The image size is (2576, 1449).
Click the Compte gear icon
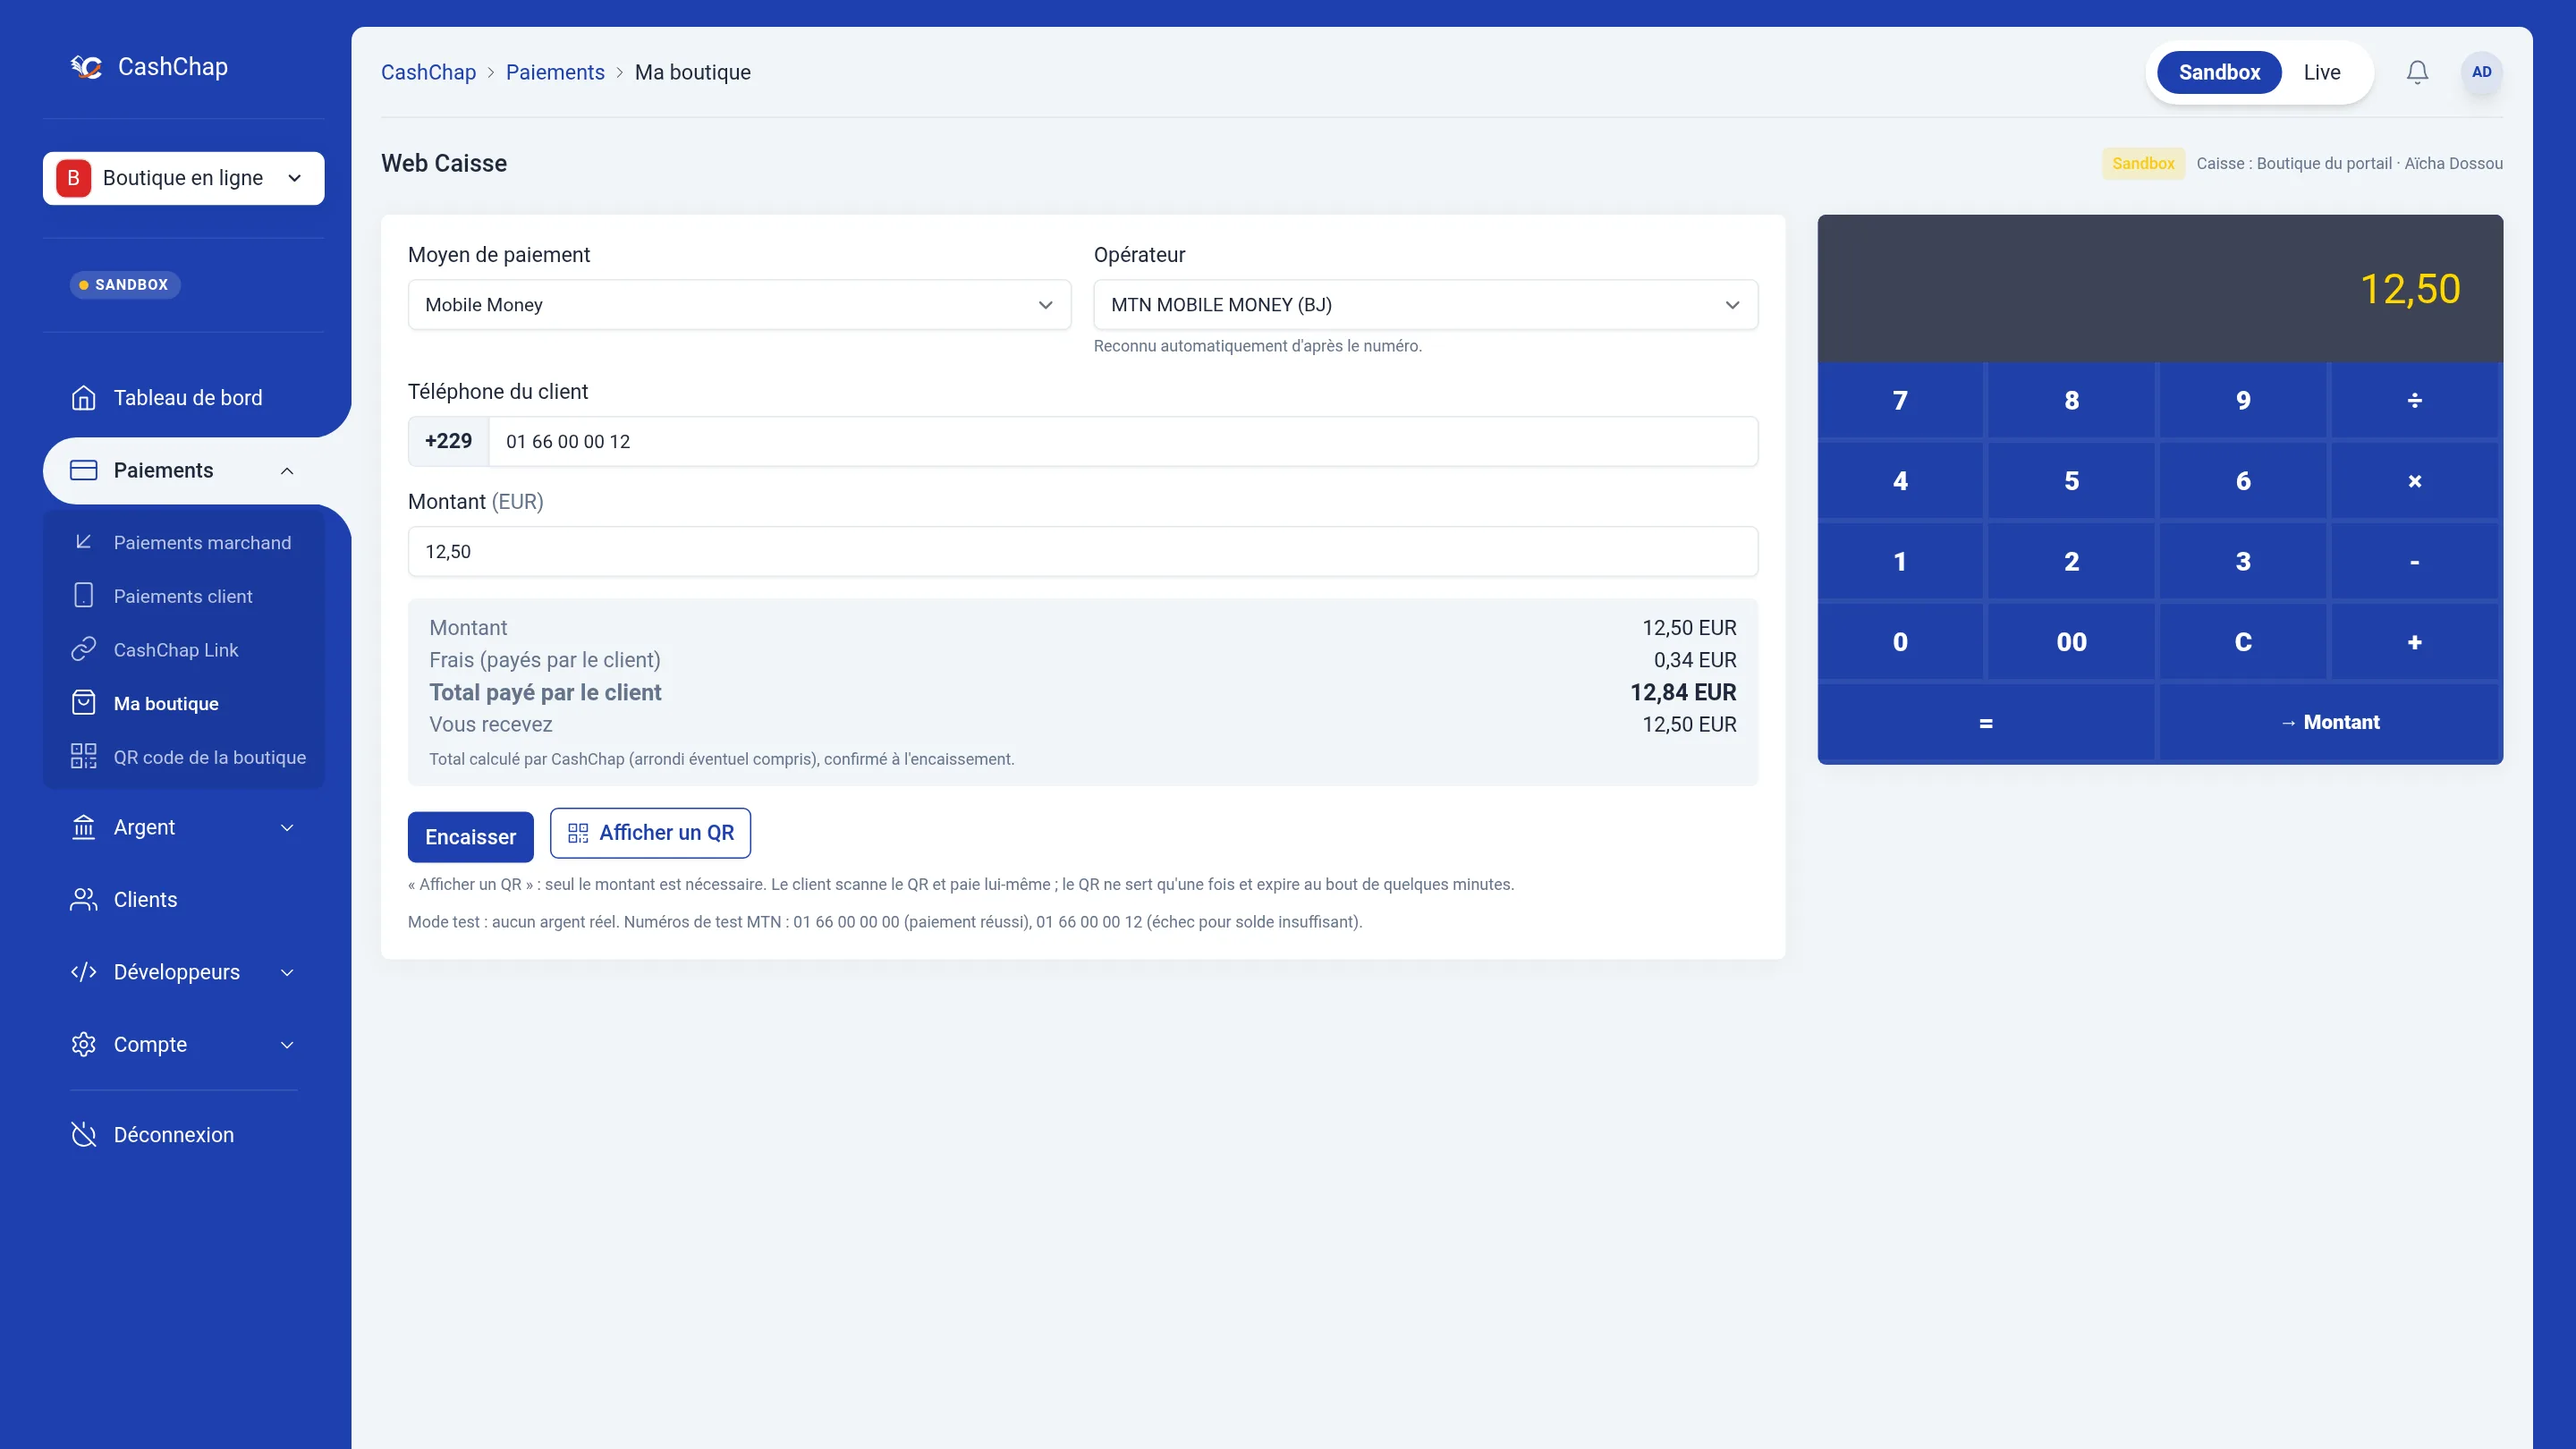point(84,1045)
